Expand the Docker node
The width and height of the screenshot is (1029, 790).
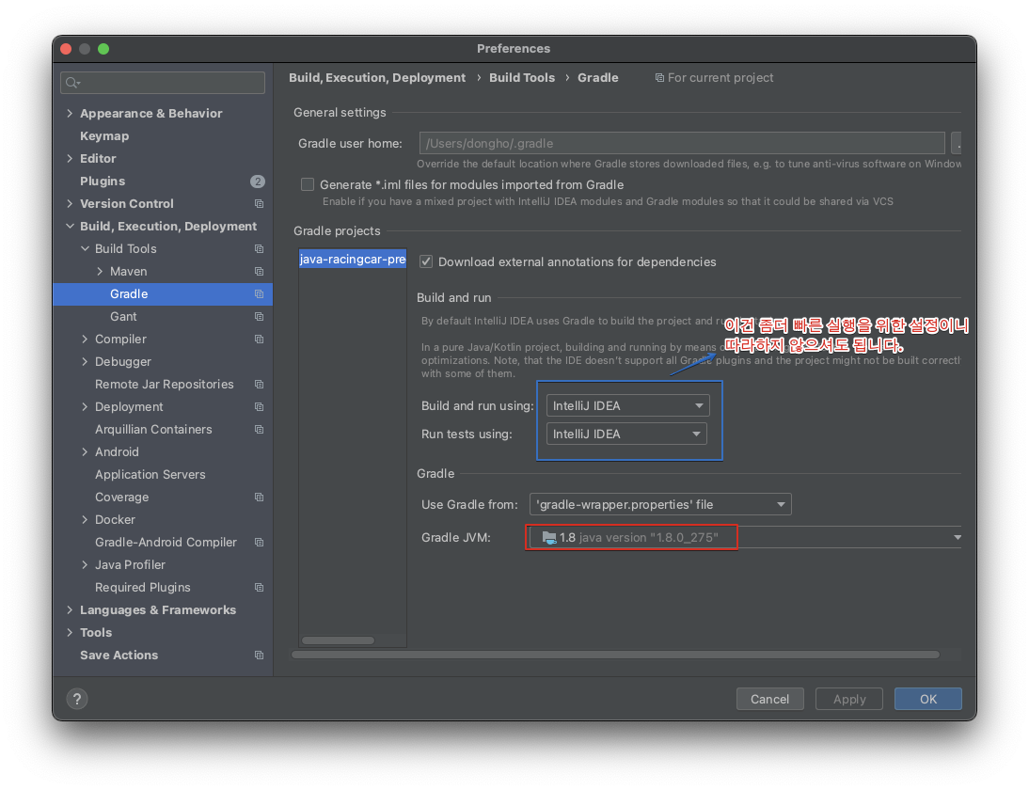pos(85,520)
